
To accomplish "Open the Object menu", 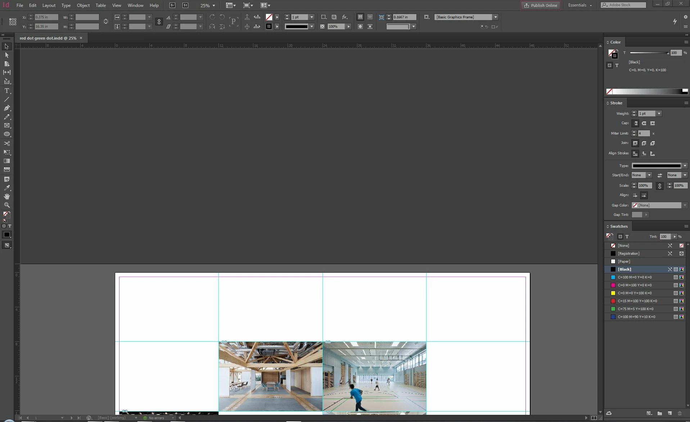I will tap(83, 5).
